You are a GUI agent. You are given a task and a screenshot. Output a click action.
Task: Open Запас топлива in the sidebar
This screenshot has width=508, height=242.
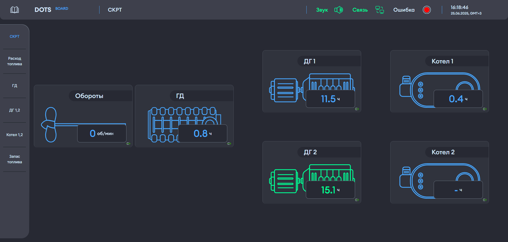tap(15, 159)
